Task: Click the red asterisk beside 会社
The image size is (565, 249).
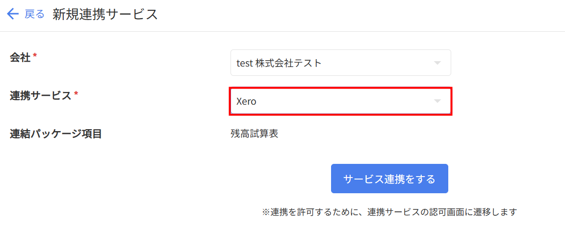Action: tap(35, 56)
